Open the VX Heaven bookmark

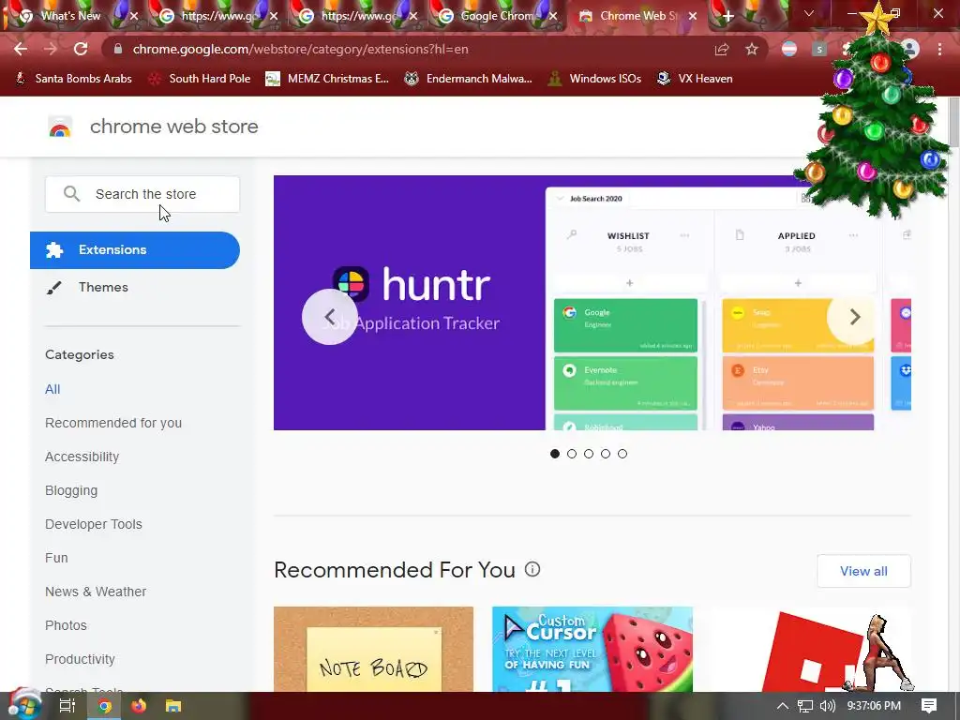pos(695,79)
